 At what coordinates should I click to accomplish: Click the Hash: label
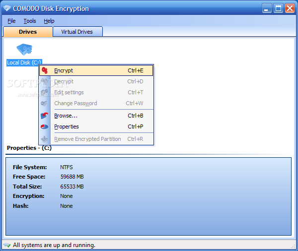tap(20, 206)
